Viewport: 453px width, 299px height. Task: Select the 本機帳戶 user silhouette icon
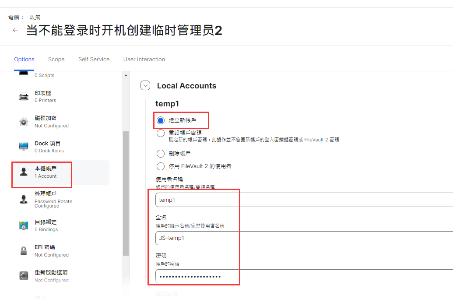[24, 172]
